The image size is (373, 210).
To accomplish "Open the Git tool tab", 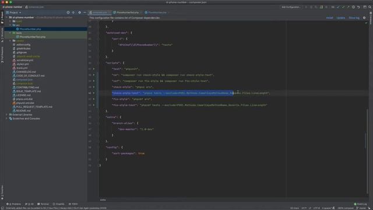I will [30, 204].
